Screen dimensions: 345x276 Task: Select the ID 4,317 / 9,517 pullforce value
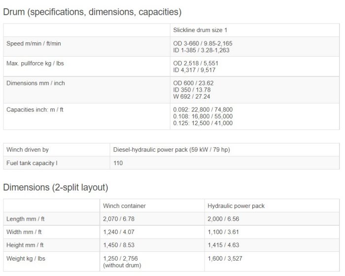tap(202, 70)
